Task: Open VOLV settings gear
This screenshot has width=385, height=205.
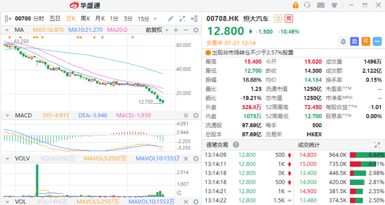Action: pyautogui.click(x=196, y=159)
